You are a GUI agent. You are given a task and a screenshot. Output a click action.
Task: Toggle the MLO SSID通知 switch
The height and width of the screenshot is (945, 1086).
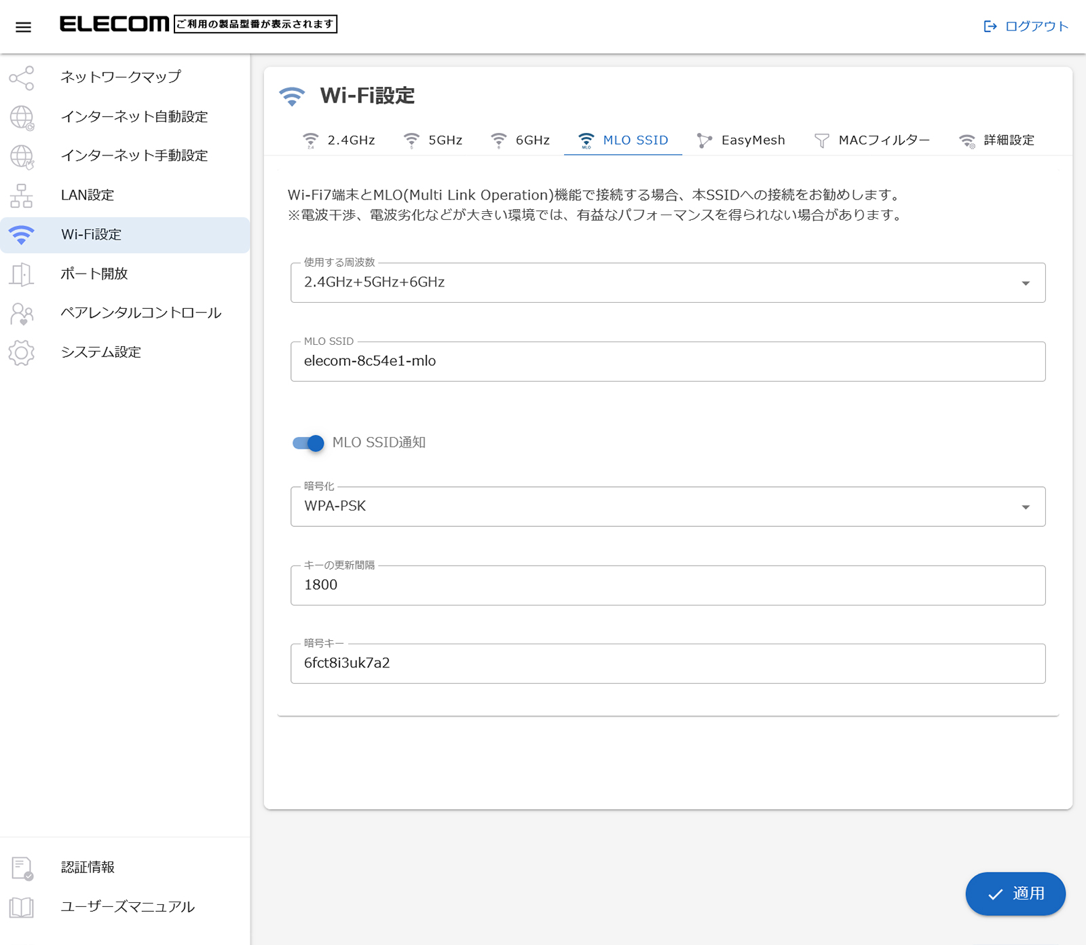[x=308, y=443]
